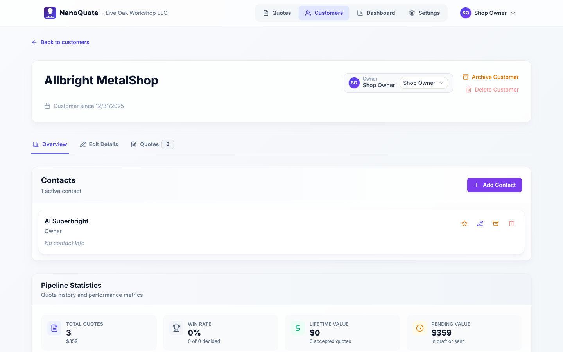Click Delete Customer
This screenshot has height=352, width=563.
click(x=492, y=90)
